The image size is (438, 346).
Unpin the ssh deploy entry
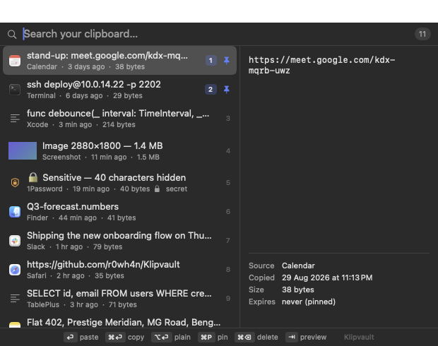pyautogui.click(x=227, y=90)
